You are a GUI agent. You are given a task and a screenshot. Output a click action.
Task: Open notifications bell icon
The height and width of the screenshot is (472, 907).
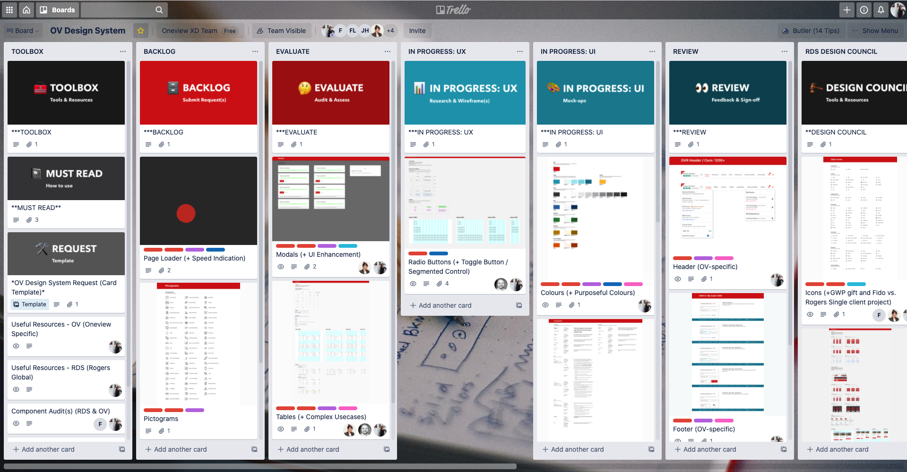coord(881,9)
